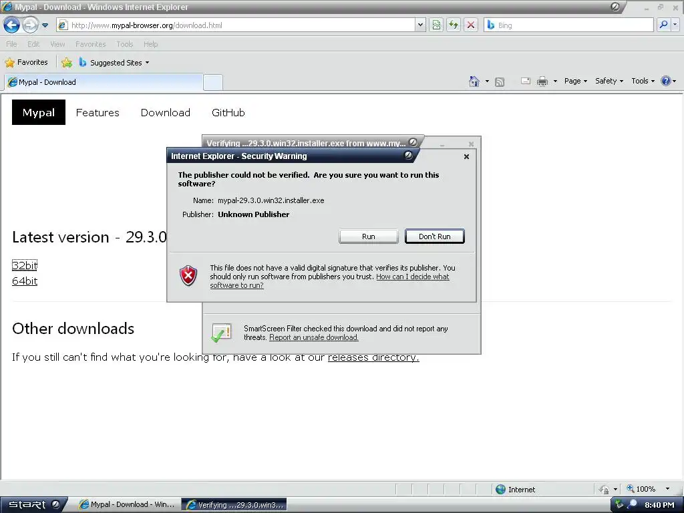Select the Mypal - Download tab

point(104,82)
